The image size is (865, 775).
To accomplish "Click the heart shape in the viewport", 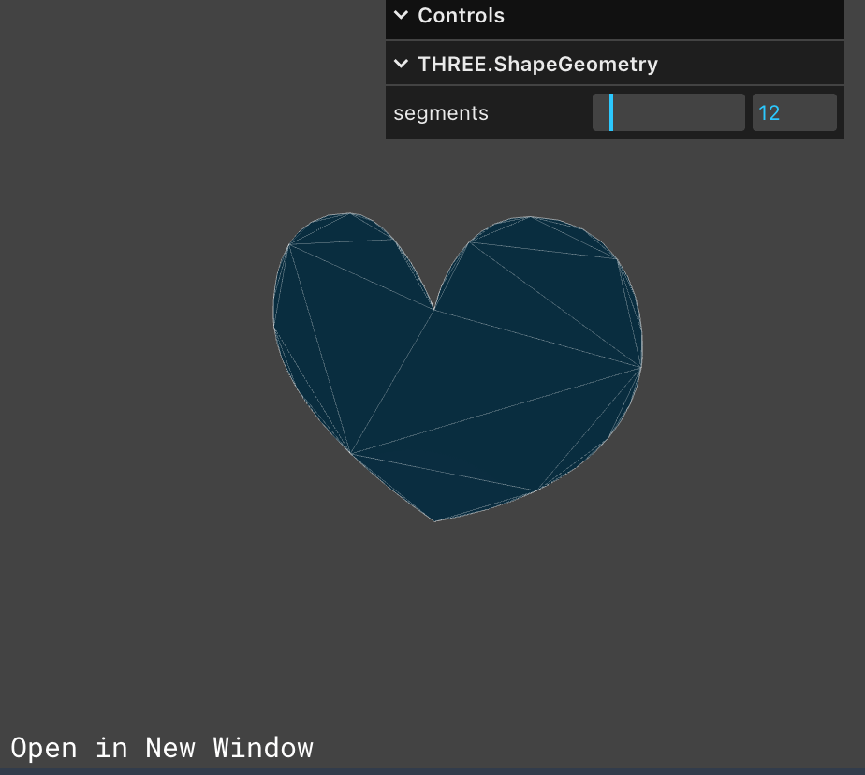I will [x=458, y=367].
